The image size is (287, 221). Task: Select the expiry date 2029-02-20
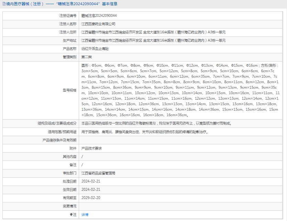(91, 198)
